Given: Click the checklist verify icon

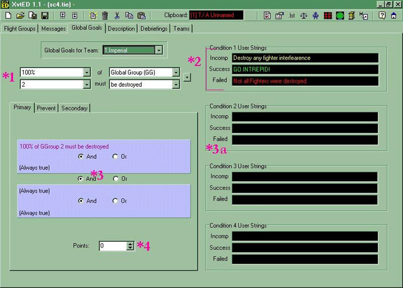Looking at the screenshot, I should 267,15.
